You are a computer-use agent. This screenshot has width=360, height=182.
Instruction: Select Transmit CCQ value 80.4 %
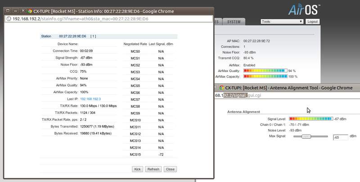point(248,58)
